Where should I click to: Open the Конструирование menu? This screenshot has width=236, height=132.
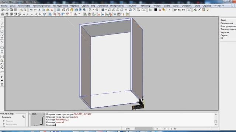click(41, 6)
